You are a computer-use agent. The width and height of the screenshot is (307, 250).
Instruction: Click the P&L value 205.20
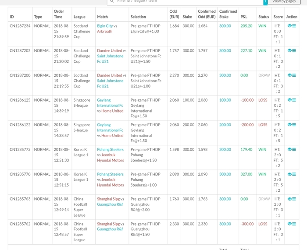246,26
